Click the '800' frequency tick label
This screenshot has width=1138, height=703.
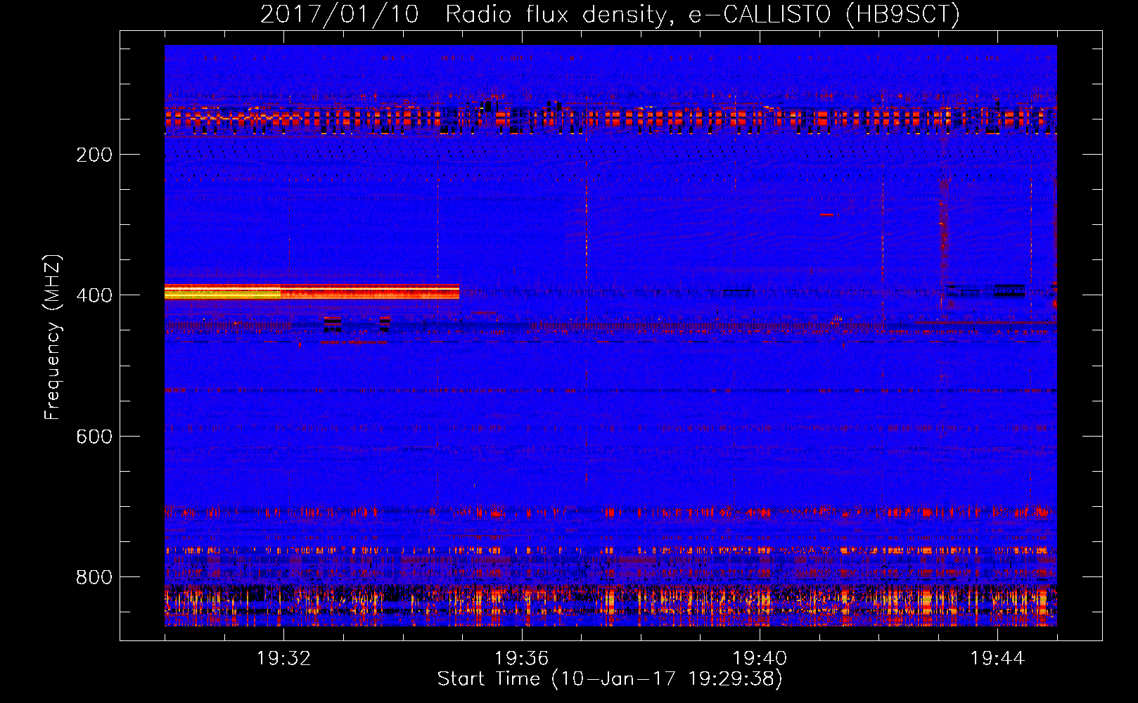(94, 577)
